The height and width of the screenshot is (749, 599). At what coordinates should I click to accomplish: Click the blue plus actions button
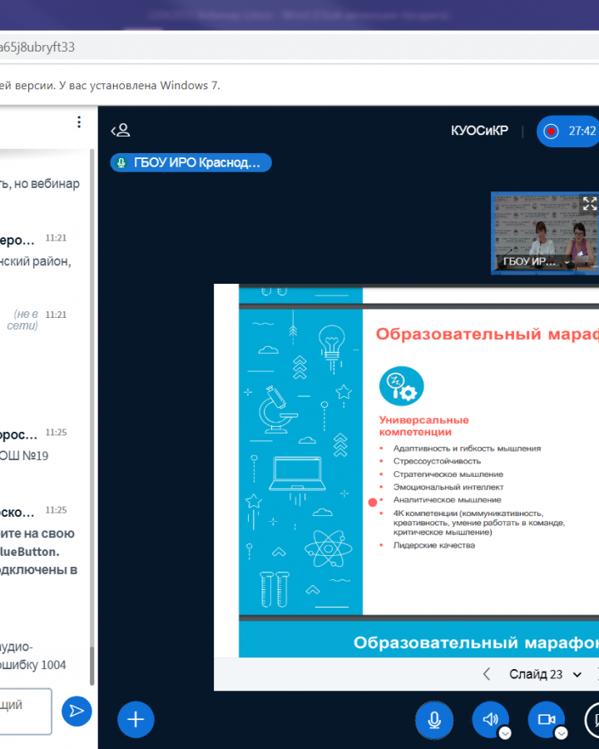pos(136,720)
